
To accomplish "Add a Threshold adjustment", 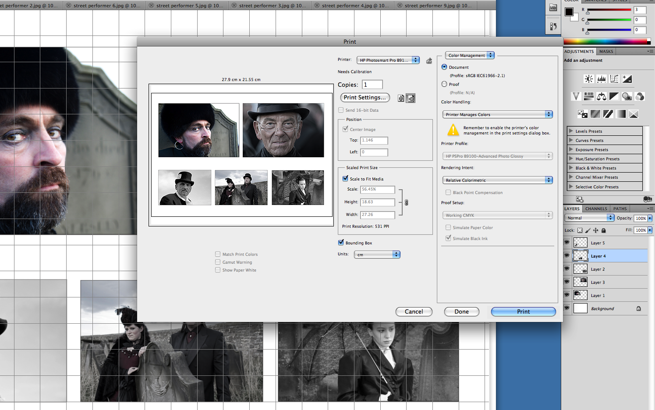I will click(608, 114).
